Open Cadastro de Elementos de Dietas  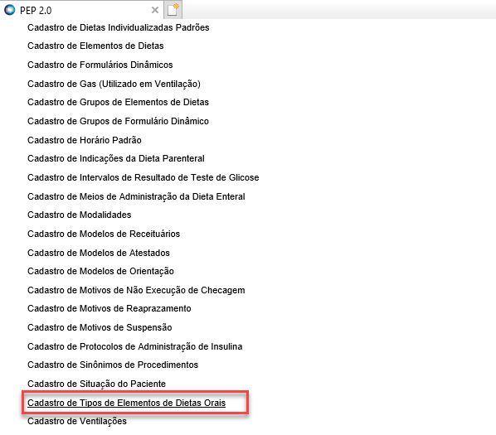click(95, 46)
